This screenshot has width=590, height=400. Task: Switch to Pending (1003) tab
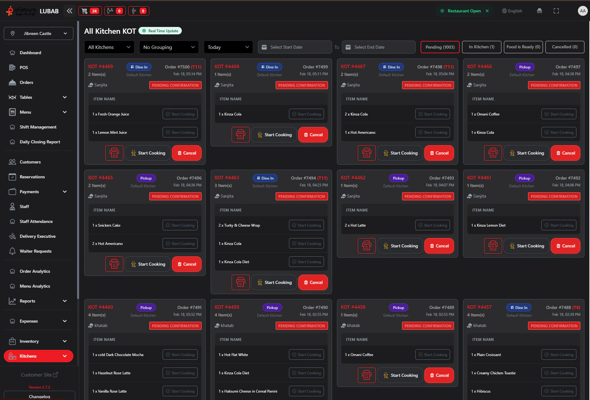tap(440, 47)
